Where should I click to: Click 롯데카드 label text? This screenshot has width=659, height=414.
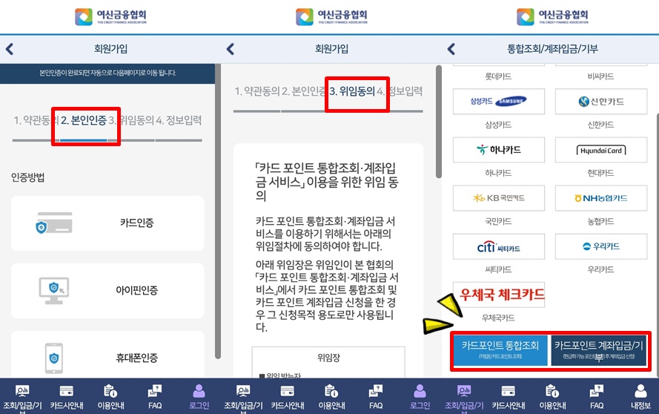[498, 76]
